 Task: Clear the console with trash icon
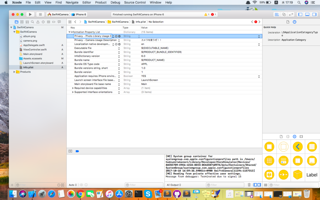coord(249,185)
